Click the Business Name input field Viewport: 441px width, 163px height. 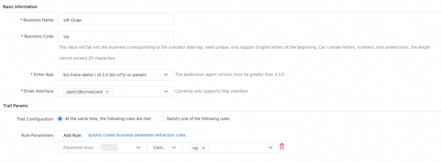coord(116,20)
